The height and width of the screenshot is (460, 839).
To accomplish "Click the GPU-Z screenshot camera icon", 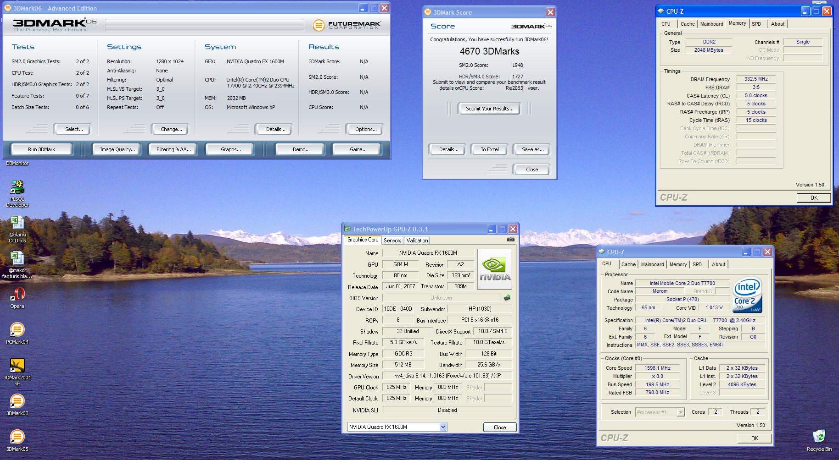I will (510, 240).
